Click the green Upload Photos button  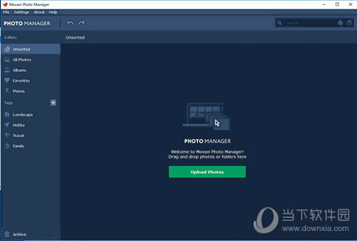[207, 172]
